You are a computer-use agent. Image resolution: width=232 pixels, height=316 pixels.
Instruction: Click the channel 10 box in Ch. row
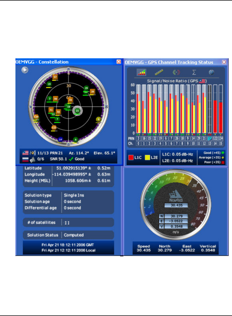(x=193, y=143)
